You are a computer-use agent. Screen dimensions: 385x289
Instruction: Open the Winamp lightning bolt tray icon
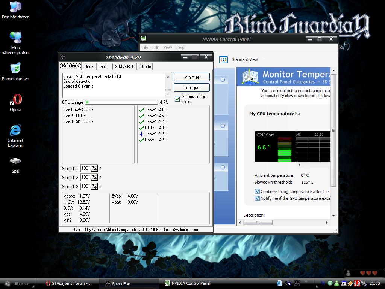(x=350, y=283)
